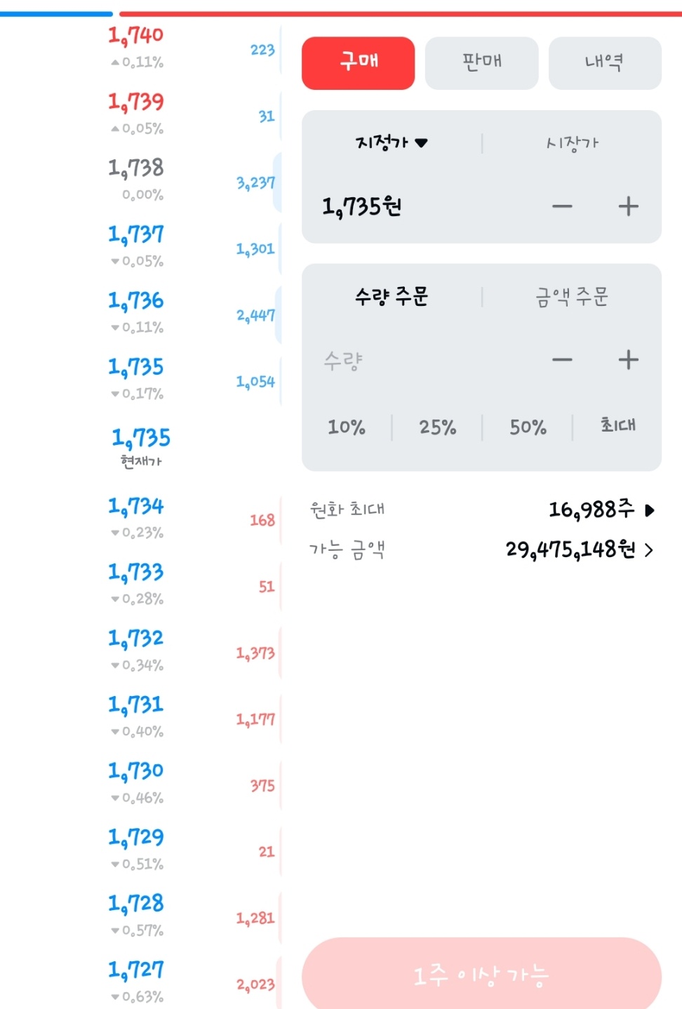Expand the 지정가 order type dropdown
The width and height of the screenshot is (682, 1009).
pyautogui.click(x=392, y=143)
